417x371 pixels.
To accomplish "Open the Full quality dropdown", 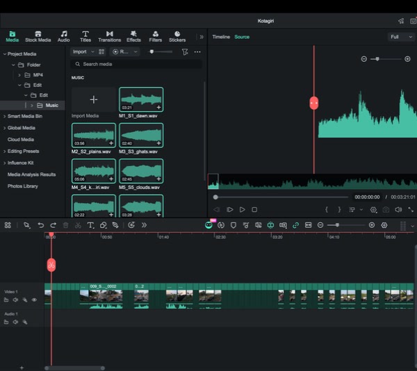I will [x=401, y=37].
